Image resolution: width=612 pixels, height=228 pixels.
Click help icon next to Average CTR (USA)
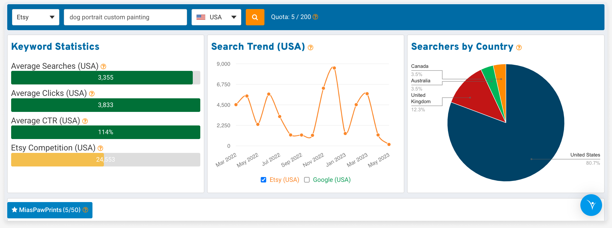click(85, 121)
